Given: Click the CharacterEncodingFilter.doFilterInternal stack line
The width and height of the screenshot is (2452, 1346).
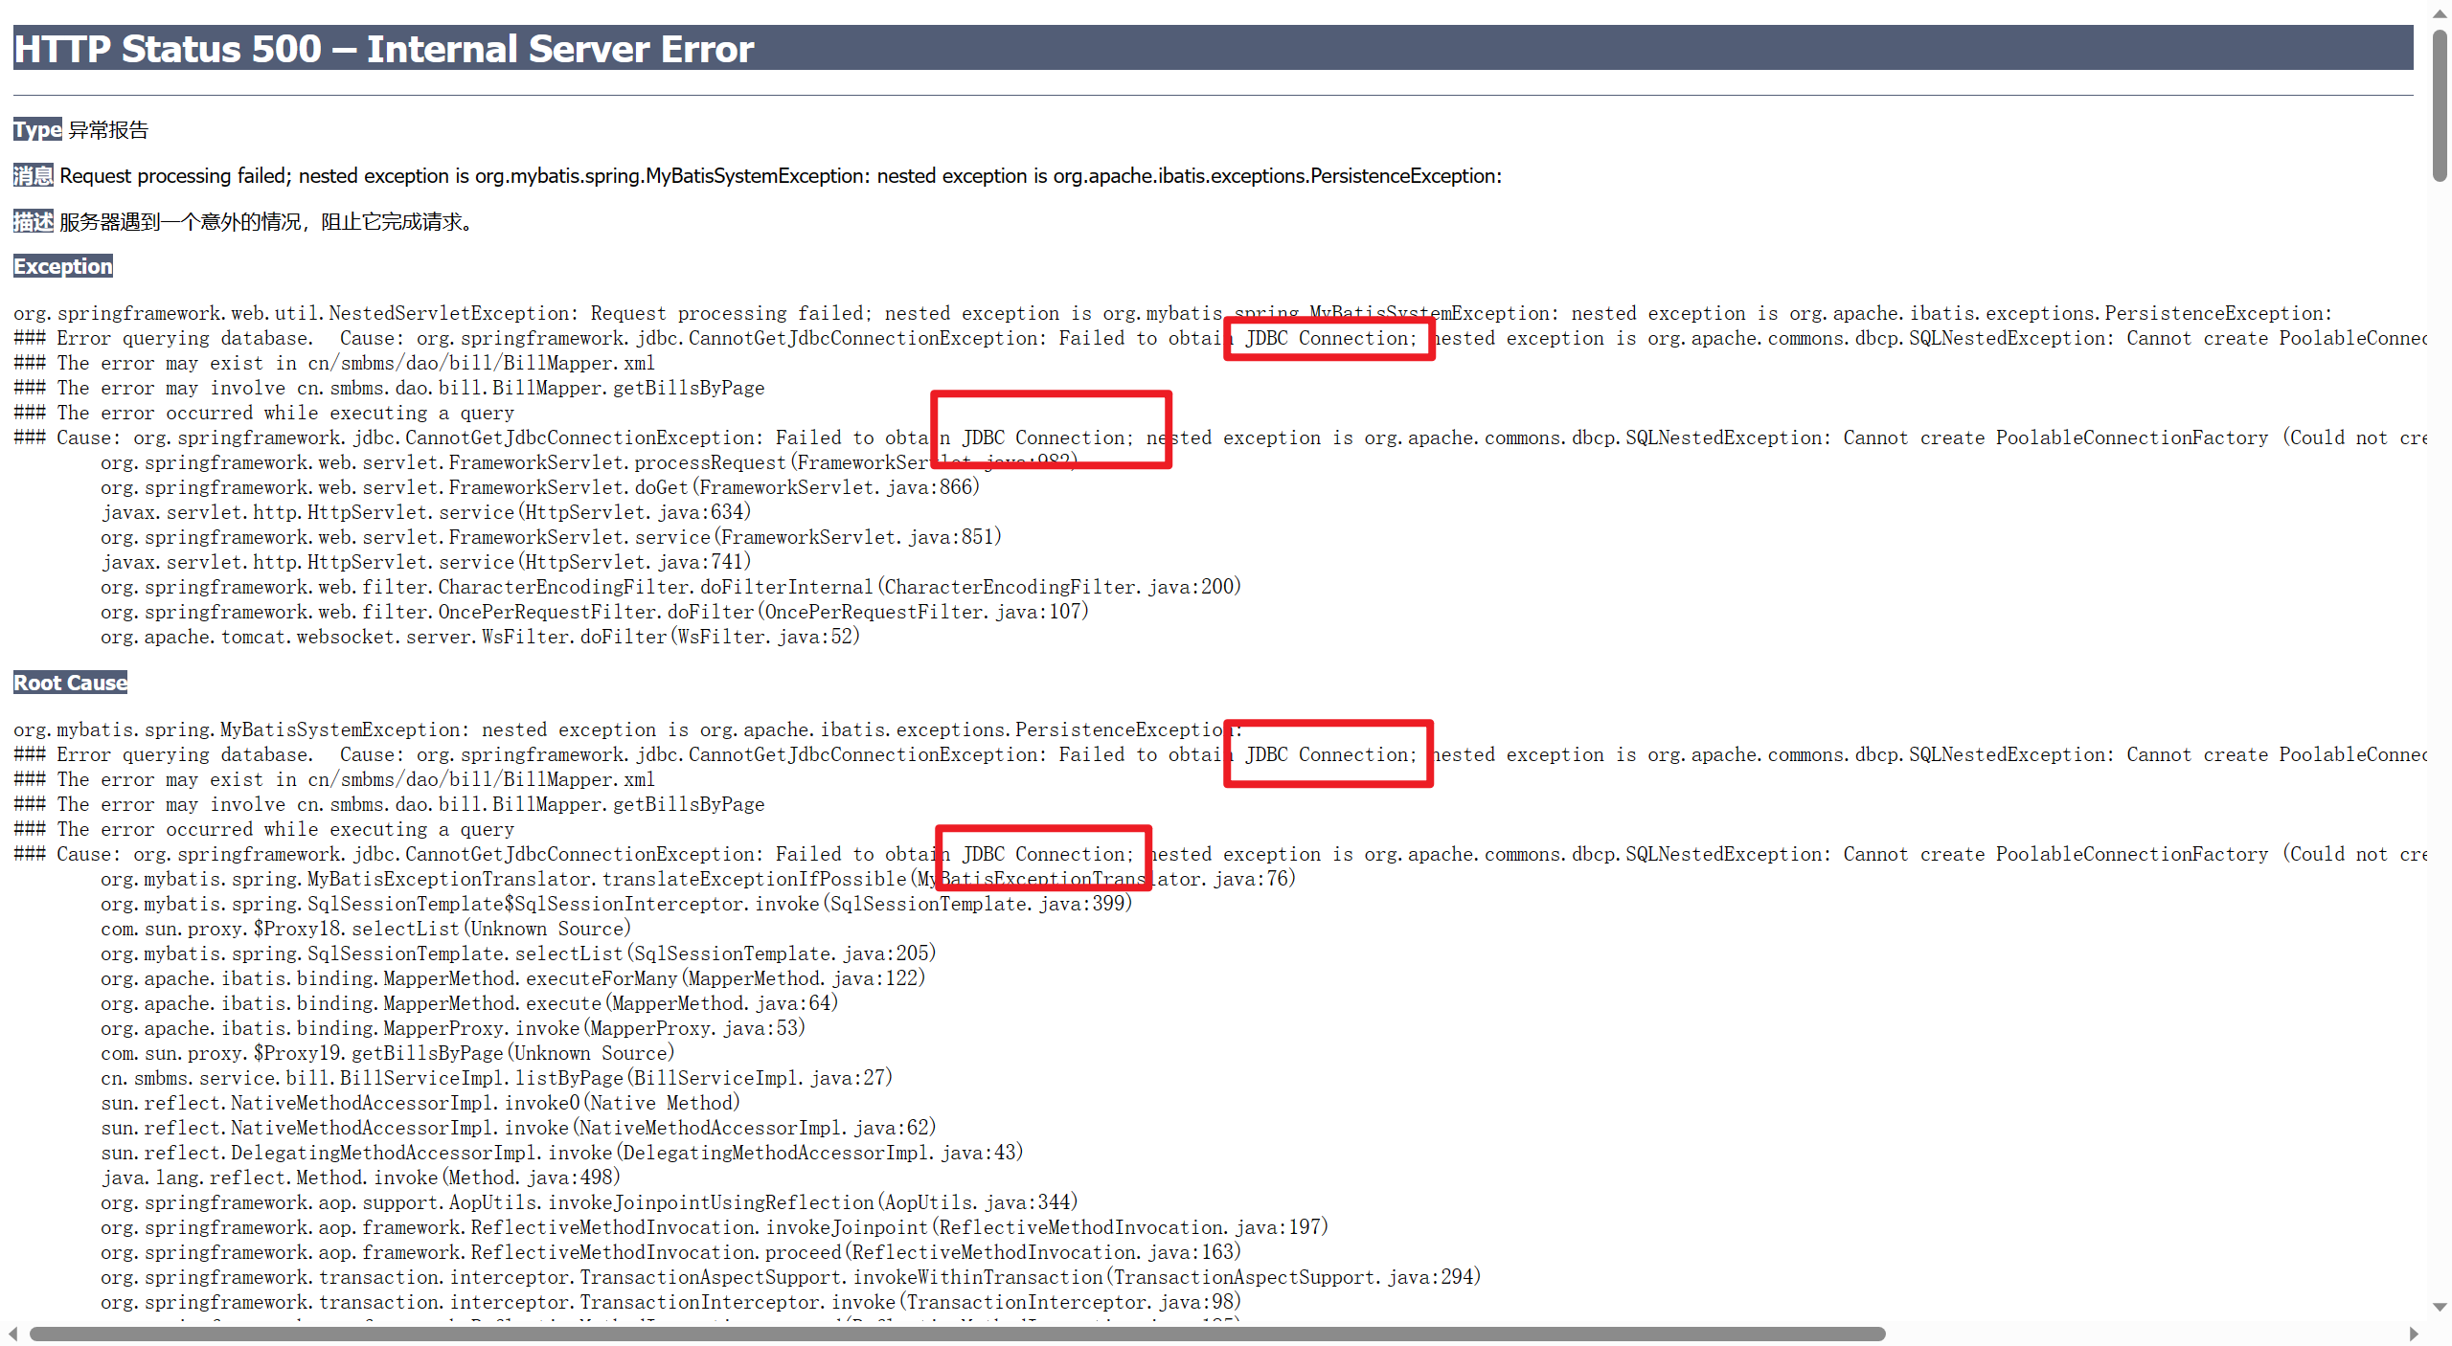Looking at the screenshot, I should pyautogui.click(x=670, y=587).
